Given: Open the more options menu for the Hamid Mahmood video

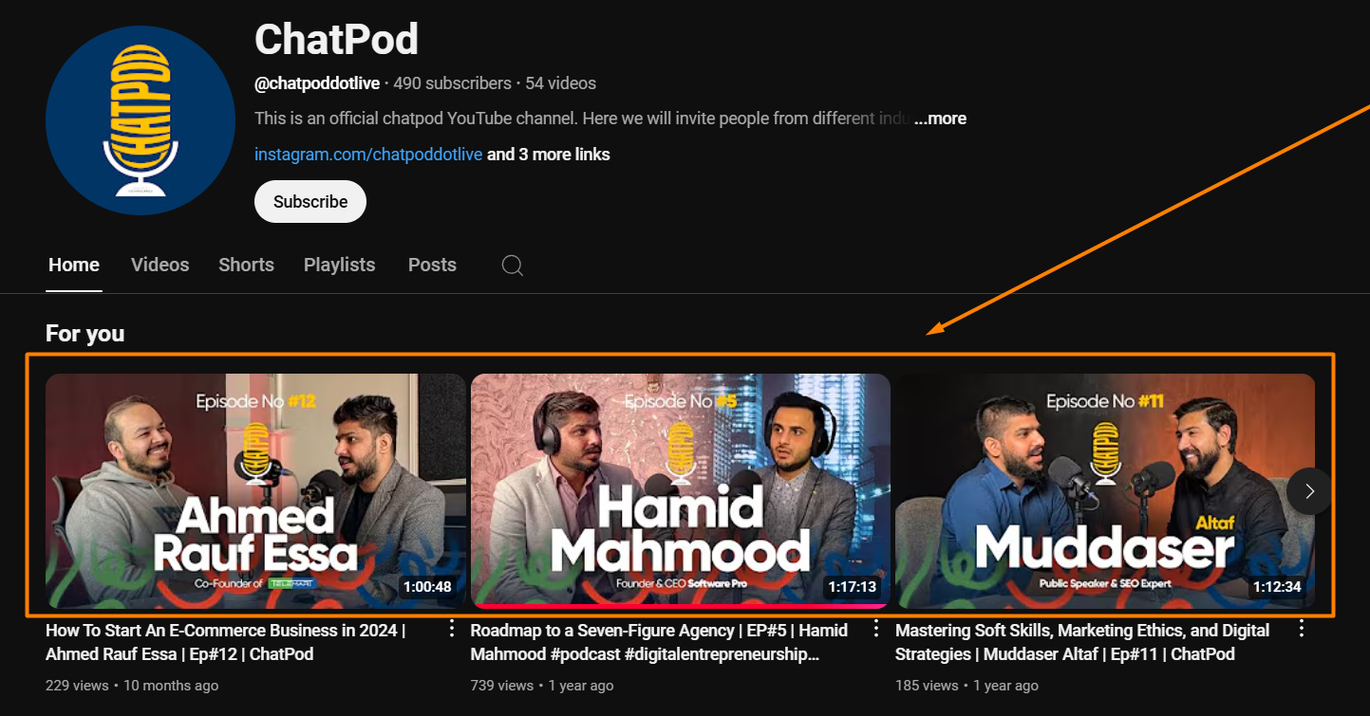Looking at the screenshot, I should [x=876, y=629].
